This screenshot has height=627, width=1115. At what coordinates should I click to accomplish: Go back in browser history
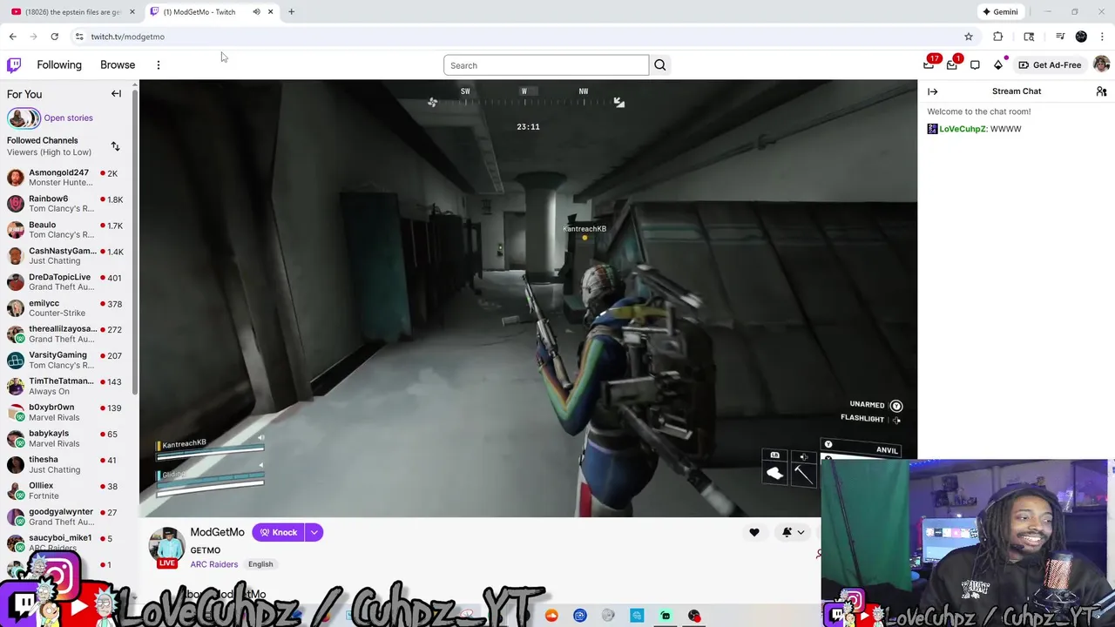(12, 37)
